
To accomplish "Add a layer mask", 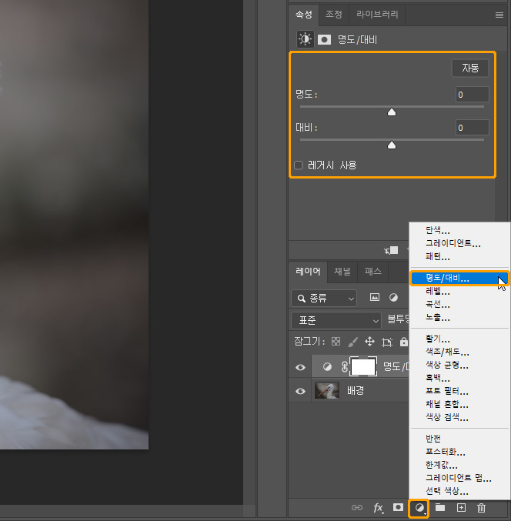I will (x=398, y=507).
